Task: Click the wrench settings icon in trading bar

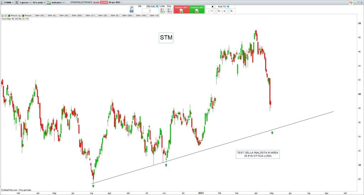Action: [x=132, y=7]
